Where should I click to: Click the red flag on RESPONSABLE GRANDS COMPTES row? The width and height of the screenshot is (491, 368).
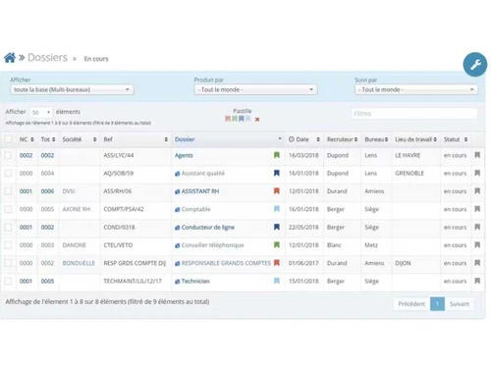[277, 263]
